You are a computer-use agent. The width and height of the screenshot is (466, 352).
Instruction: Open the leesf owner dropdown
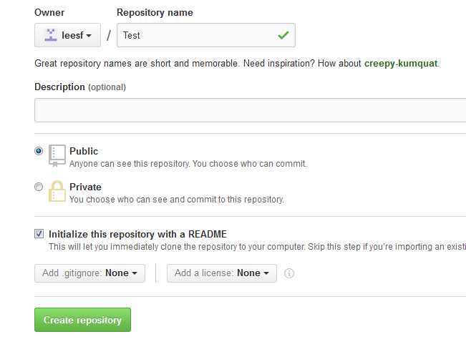point(67,35)
